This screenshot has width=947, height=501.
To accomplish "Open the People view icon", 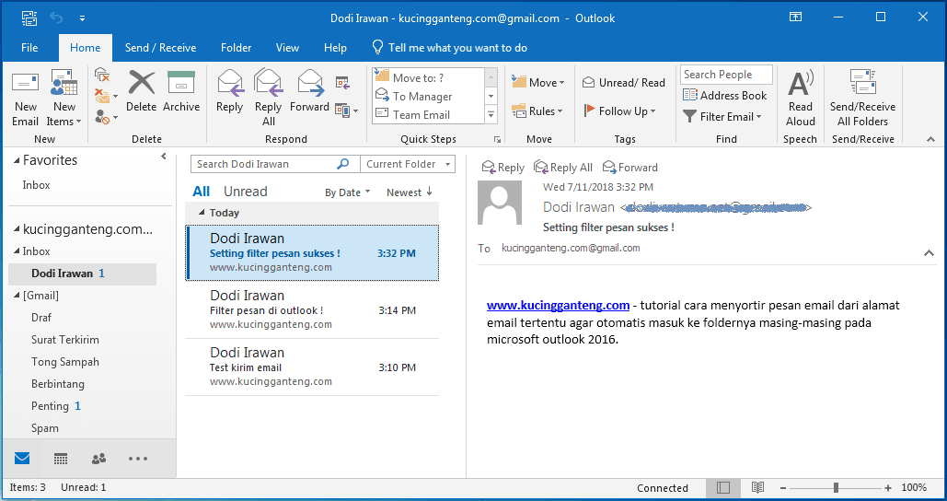I will point(99,459).
